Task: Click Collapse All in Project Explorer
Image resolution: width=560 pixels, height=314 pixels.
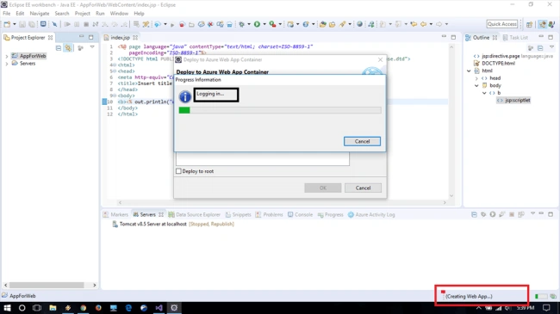Action: [59, 48]
